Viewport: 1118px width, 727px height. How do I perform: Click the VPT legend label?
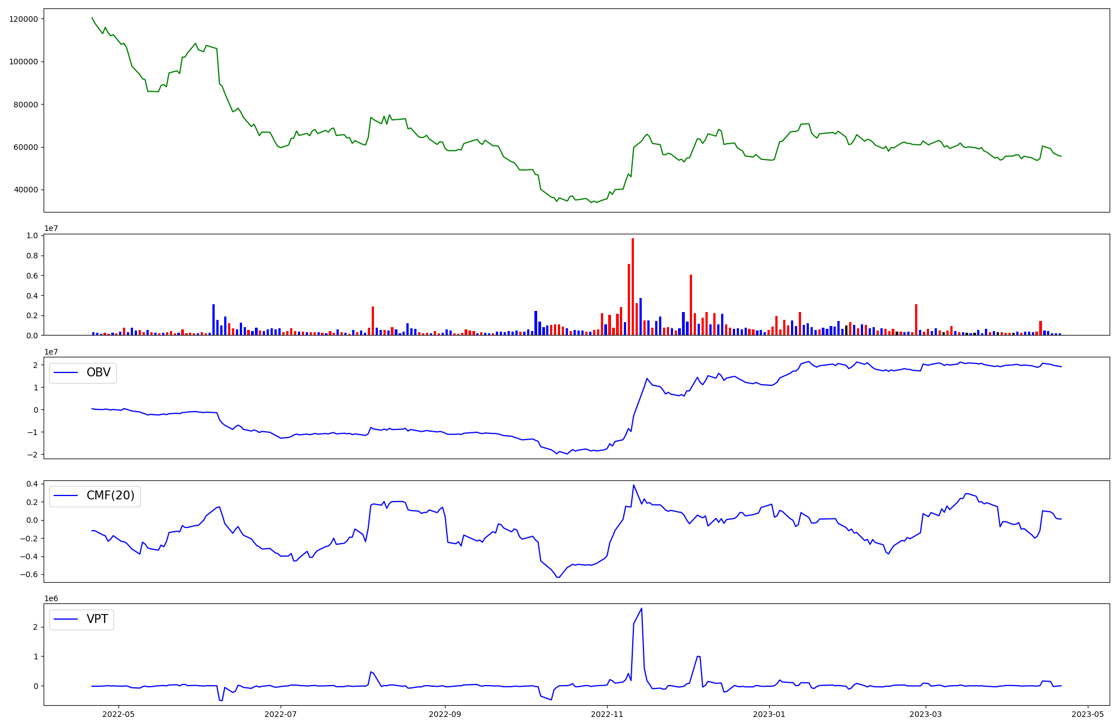point(97,619)
